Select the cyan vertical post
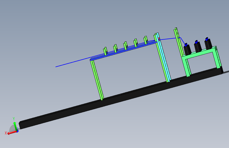Viewport: 229px width, 148px height. pyautogui.click(x=164, y=57)
